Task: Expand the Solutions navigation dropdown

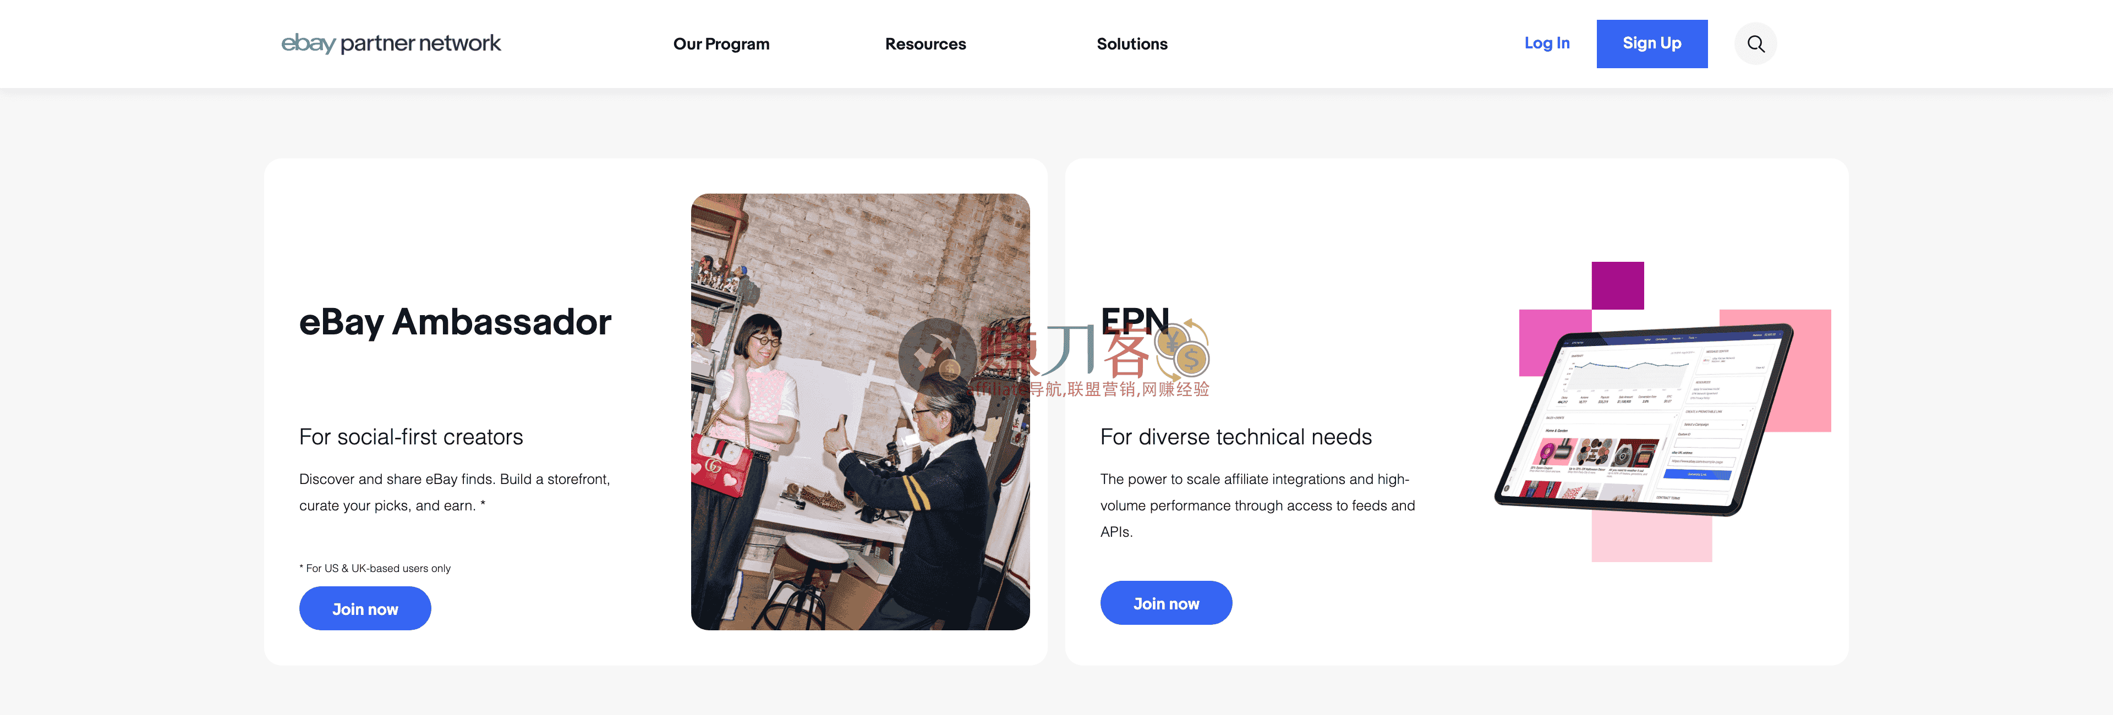Action: 1132,43
